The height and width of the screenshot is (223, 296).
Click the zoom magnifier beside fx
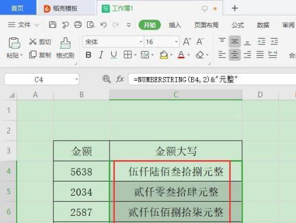(x=107, y=79)
